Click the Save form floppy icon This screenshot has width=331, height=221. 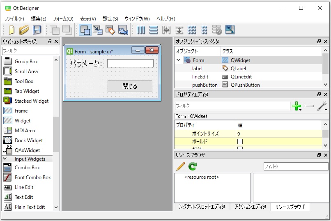click(37, 30)
